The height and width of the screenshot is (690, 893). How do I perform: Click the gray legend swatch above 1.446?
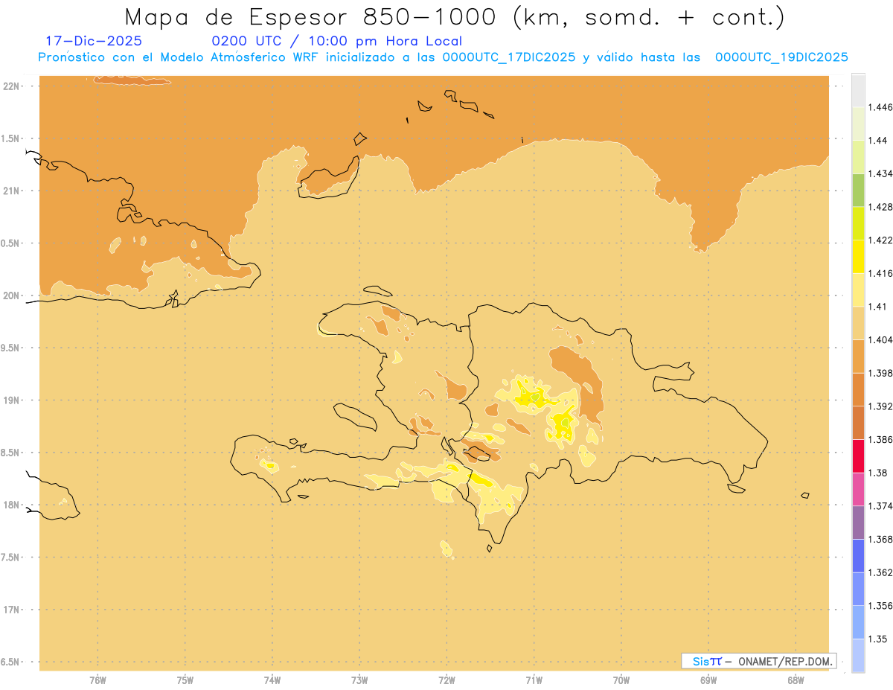(x=858, y=90)
